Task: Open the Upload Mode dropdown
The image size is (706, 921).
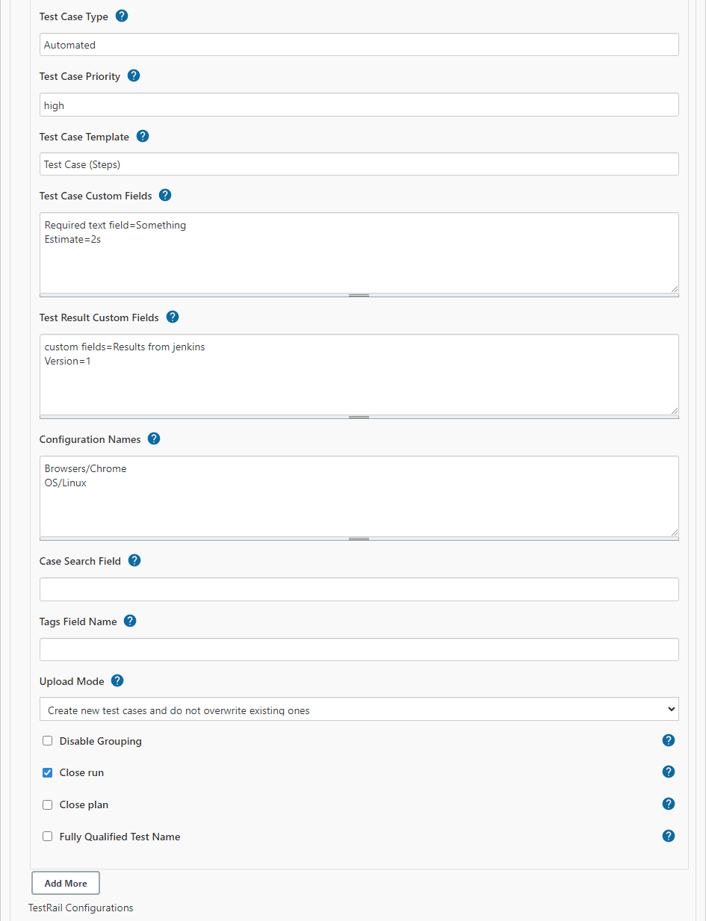Action: pyautogui.click(x=359, y=709)
